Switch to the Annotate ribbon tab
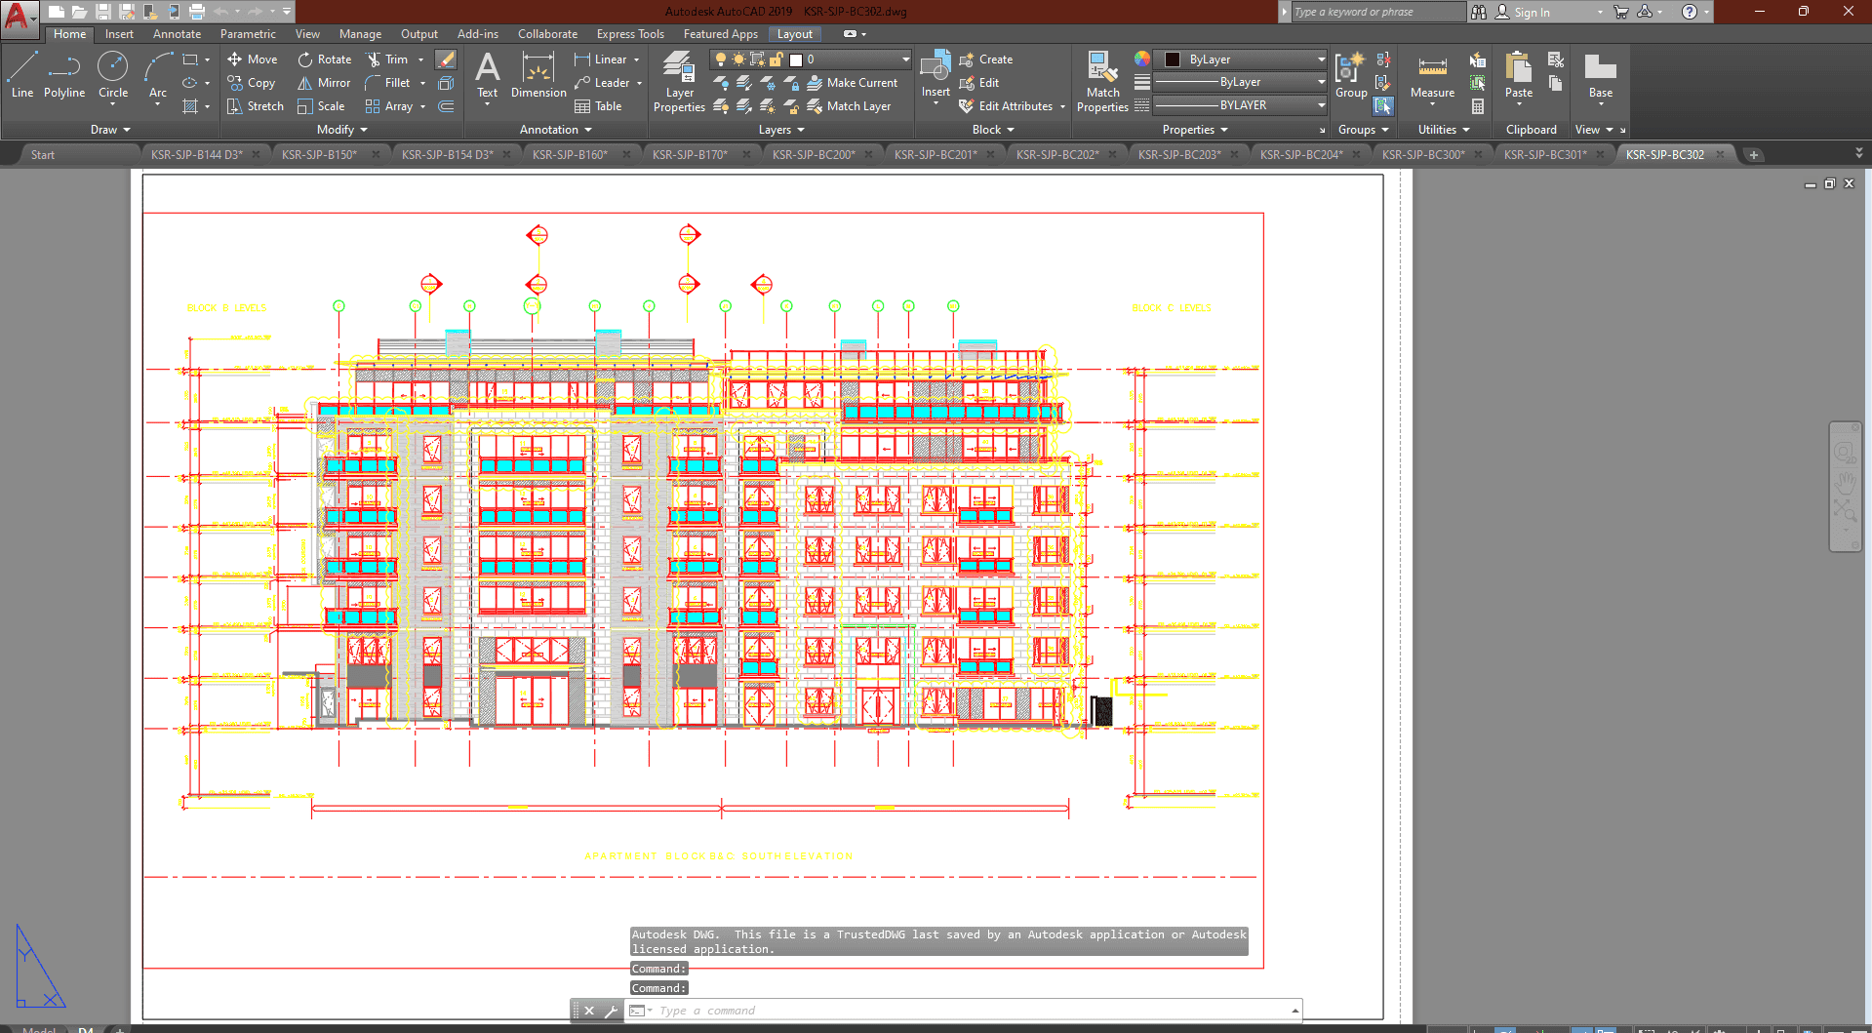 point(177,34)
